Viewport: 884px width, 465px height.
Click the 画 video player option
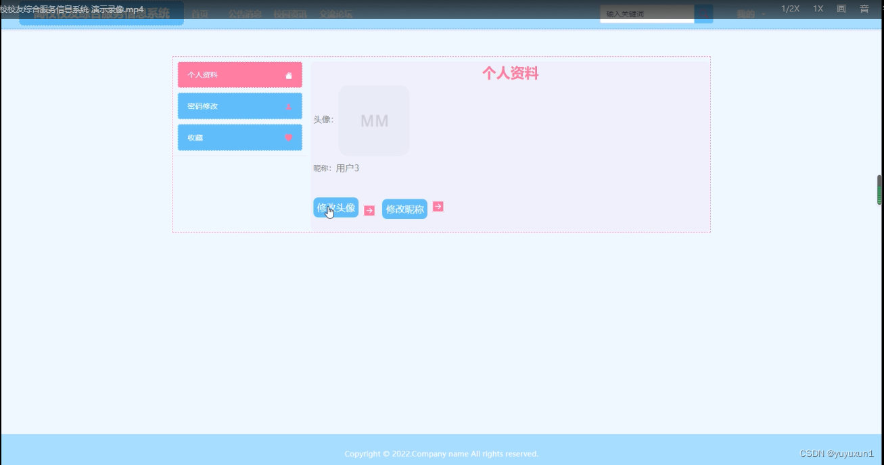click(x=841, y=9)
